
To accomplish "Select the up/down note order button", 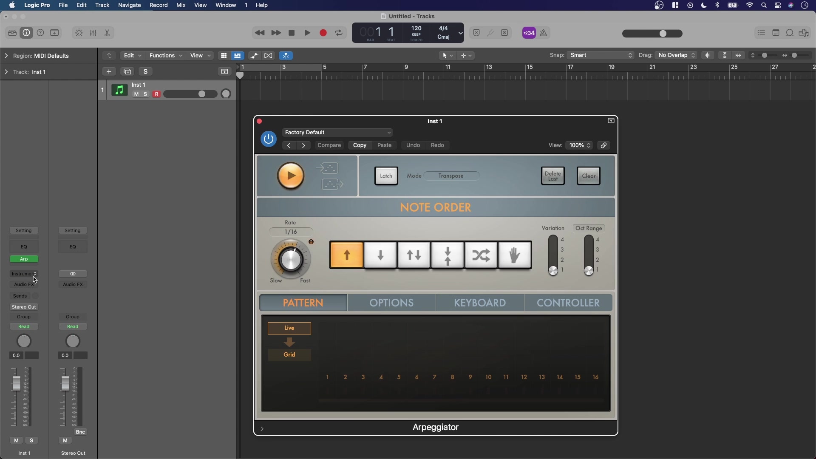I will pos(414,255).
